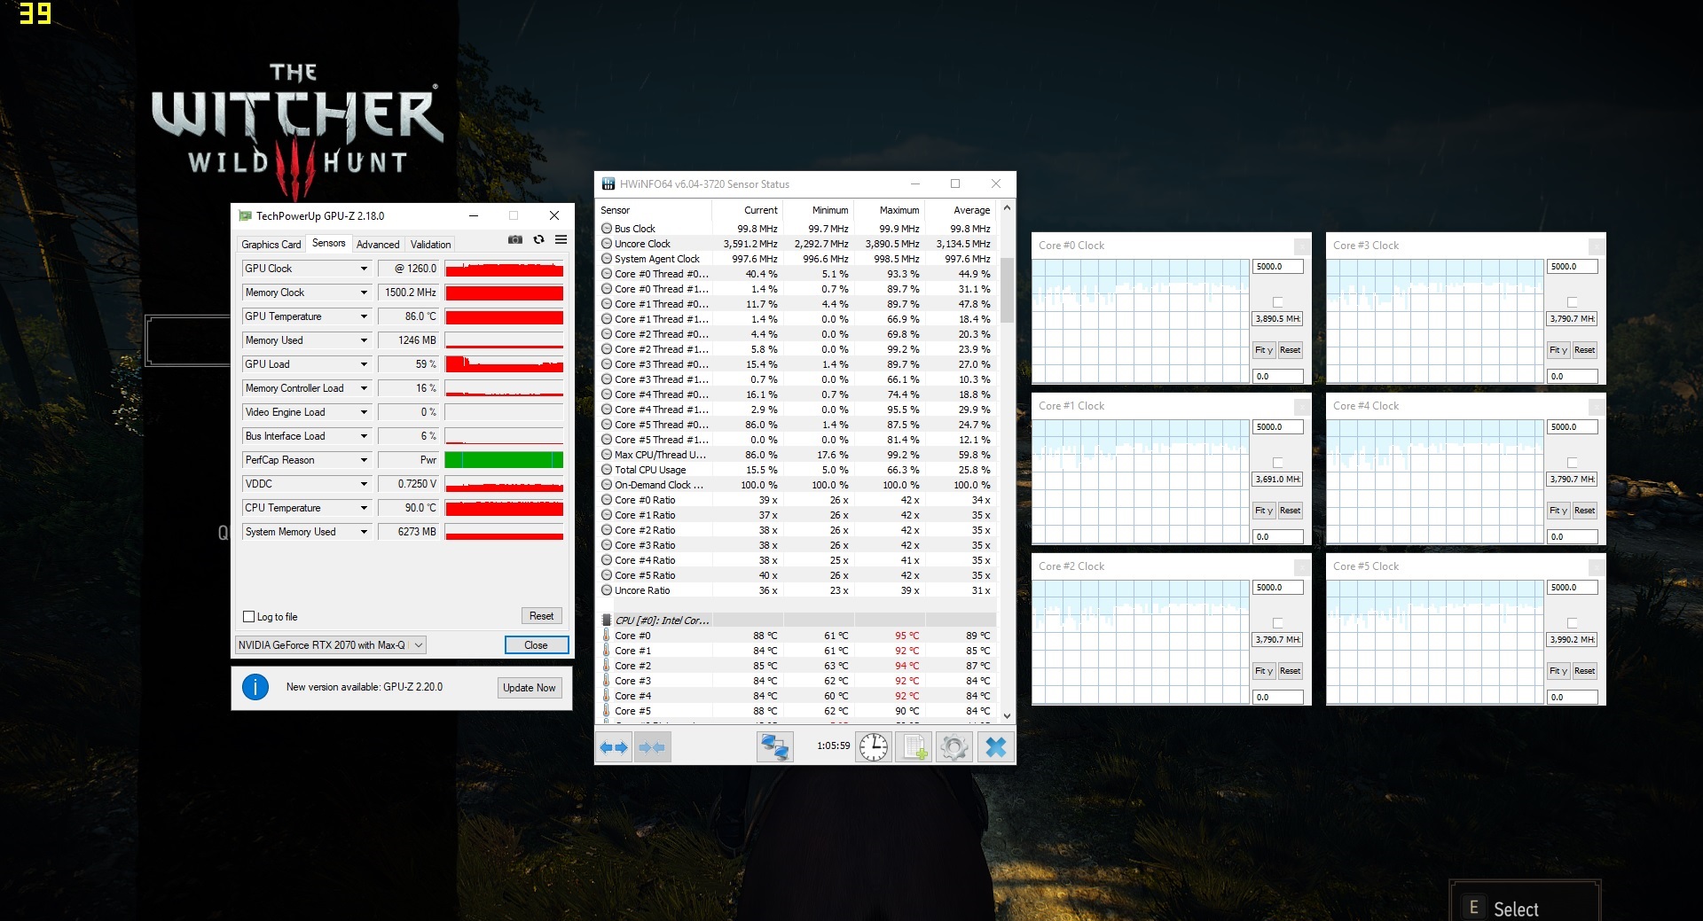Open the System Memory Used sensor dropdown

pos(364,532)
